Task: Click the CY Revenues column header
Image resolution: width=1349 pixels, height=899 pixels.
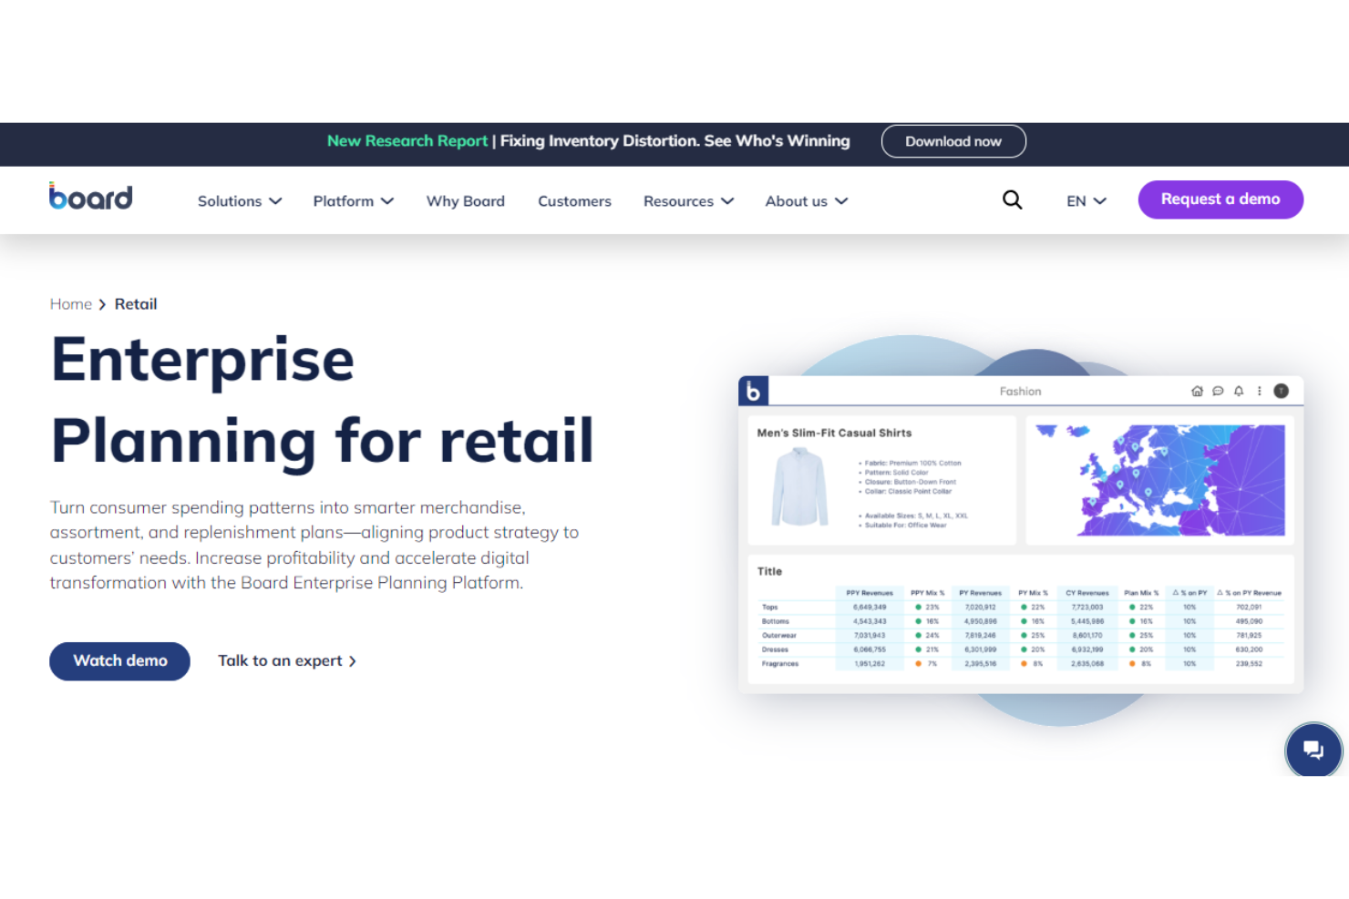Action: click(1087, 593)
